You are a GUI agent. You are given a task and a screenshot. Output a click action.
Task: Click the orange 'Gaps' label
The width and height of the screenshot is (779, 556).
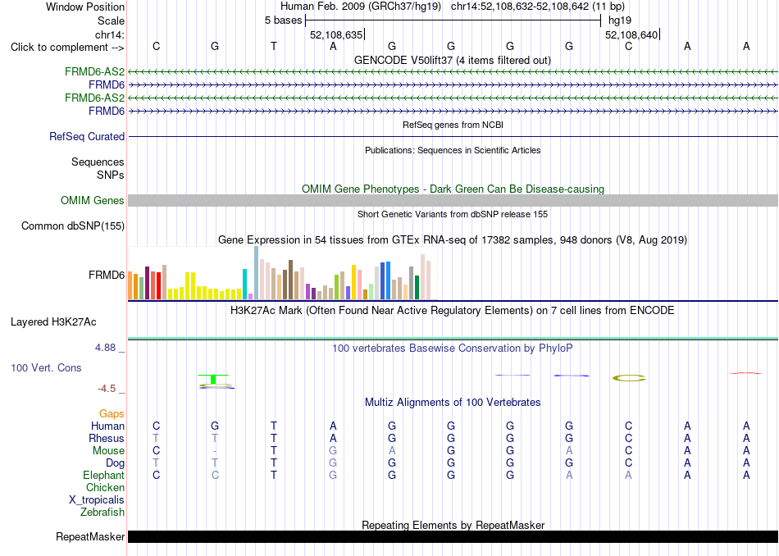click(112, 413)
